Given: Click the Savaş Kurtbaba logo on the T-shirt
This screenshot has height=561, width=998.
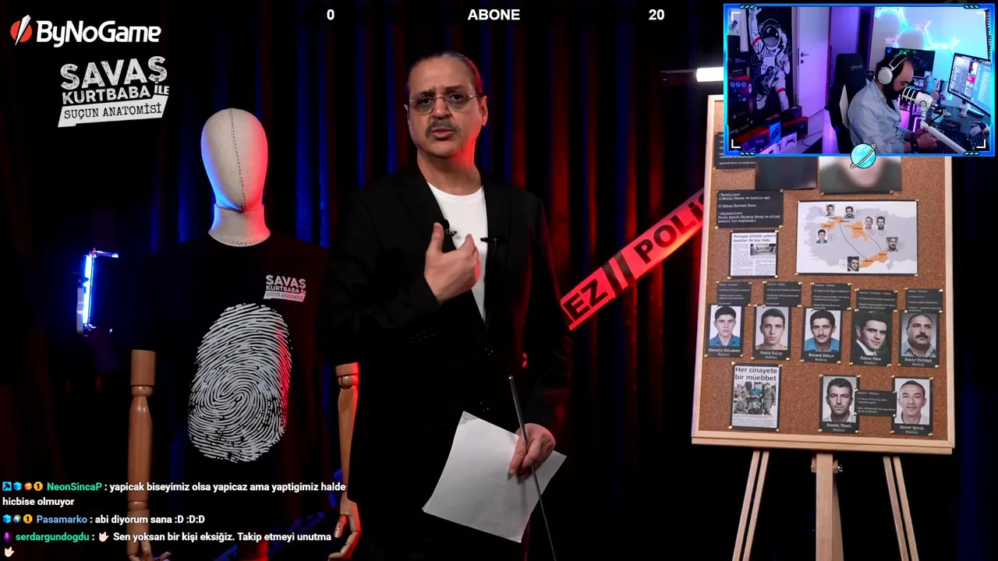Looking at the screenshot, I should pyautogui.click(x=285, y=288).
